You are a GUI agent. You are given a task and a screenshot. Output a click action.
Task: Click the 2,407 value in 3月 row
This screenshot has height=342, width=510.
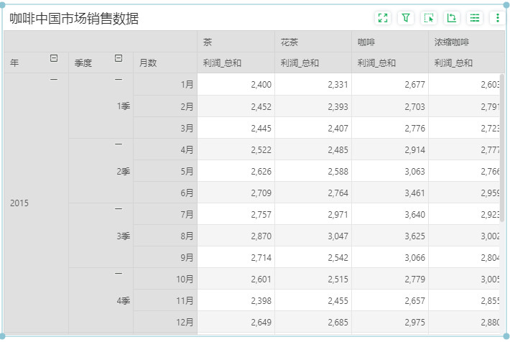pyautogui.click(x=338, y=128)
